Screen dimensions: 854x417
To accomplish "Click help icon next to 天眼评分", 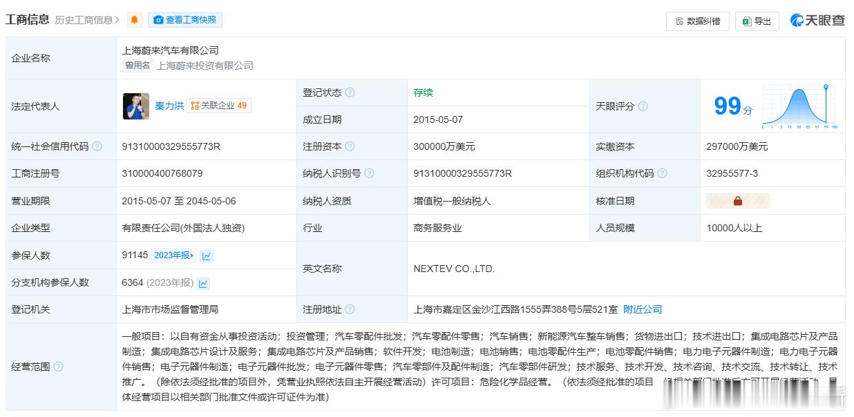I will tap(643, 106).
